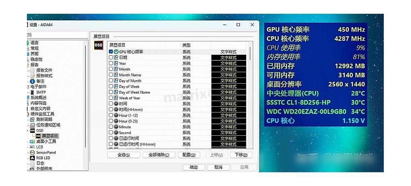
Task: Select 任务通知区域 icon in tree
Action: click(x=33, y=125)
